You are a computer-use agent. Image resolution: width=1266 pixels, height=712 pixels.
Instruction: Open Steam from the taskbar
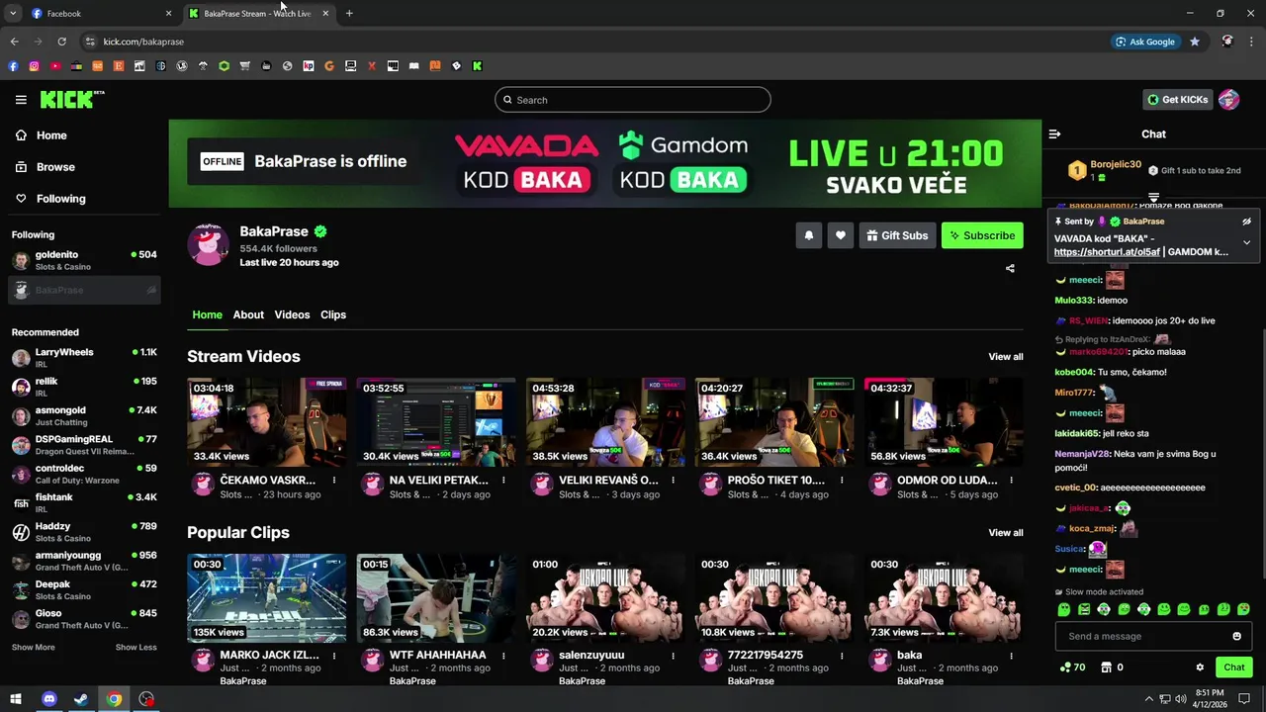point(81,699)
